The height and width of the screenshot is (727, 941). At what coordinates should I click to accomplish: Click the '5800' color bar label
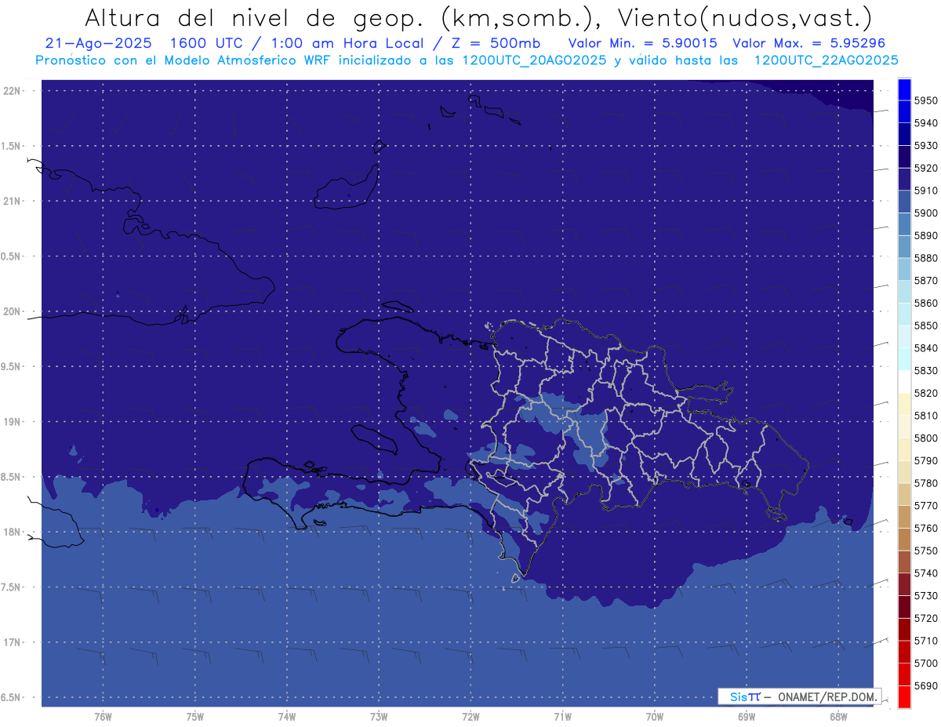[x=926, y=438]
